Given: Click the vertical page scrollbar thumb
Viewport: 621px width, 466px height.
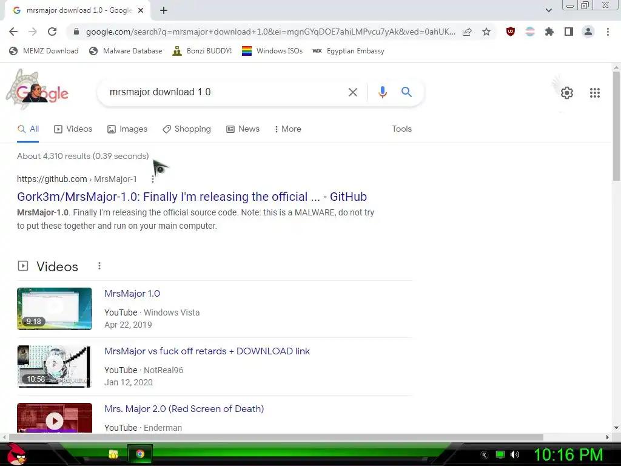Looking at the screenshot, I should (x=616, y=127).
